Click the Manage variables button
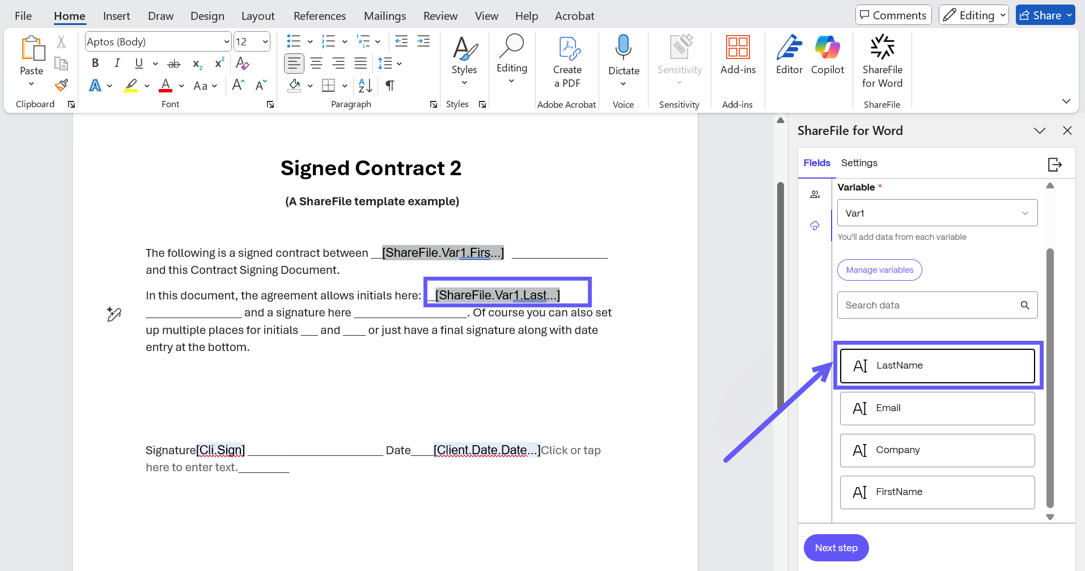Screen dimensions: 1085x571 879,270
